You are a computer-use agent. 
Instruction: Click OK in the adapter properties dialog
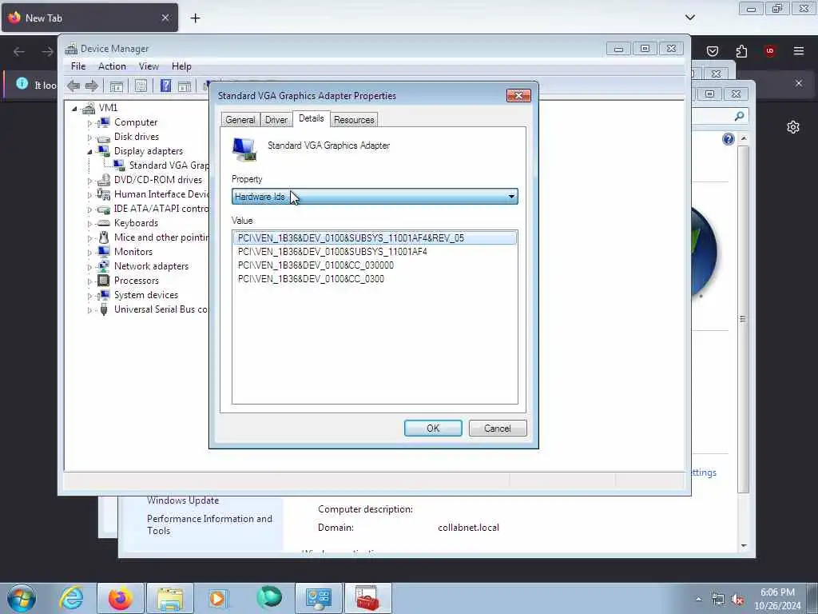433,429
